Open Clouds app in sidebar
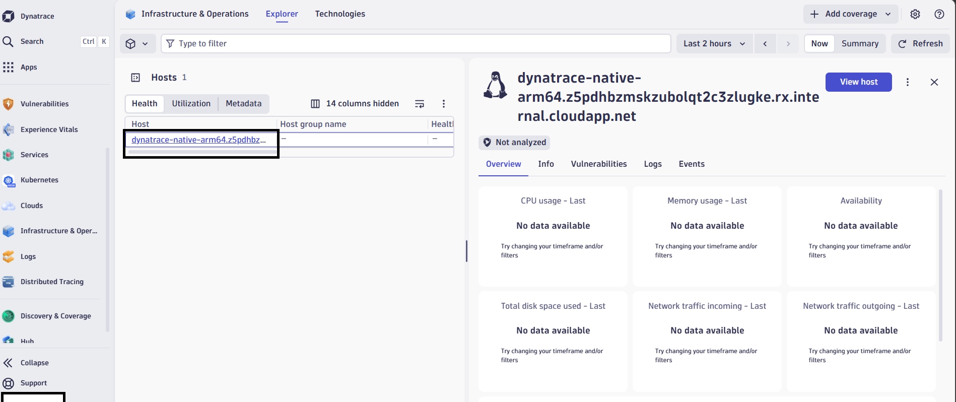Viewport: 956px width, 402px height. [x=31, y=206]
